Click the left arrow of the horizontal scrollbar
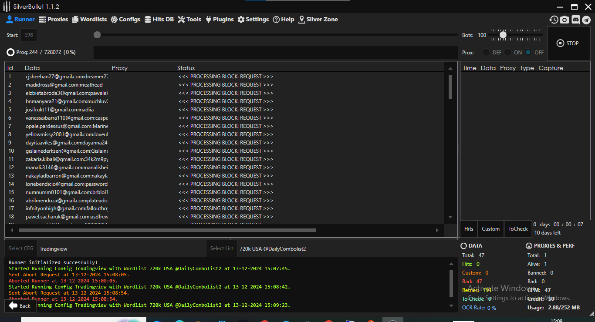 (x=12, y=230)
